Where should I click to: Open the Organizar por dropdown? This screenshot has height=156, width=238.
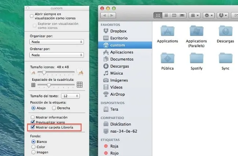(56, 42)
